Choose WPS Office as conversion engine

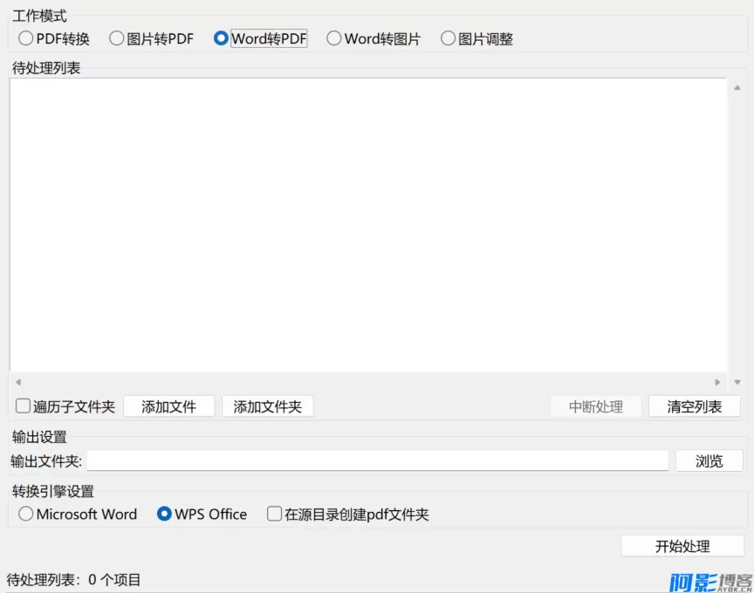[163, 515]
